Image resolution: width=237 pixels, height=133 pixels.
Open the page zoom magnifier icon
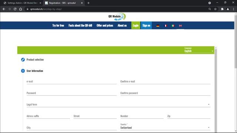coord(210,9)
